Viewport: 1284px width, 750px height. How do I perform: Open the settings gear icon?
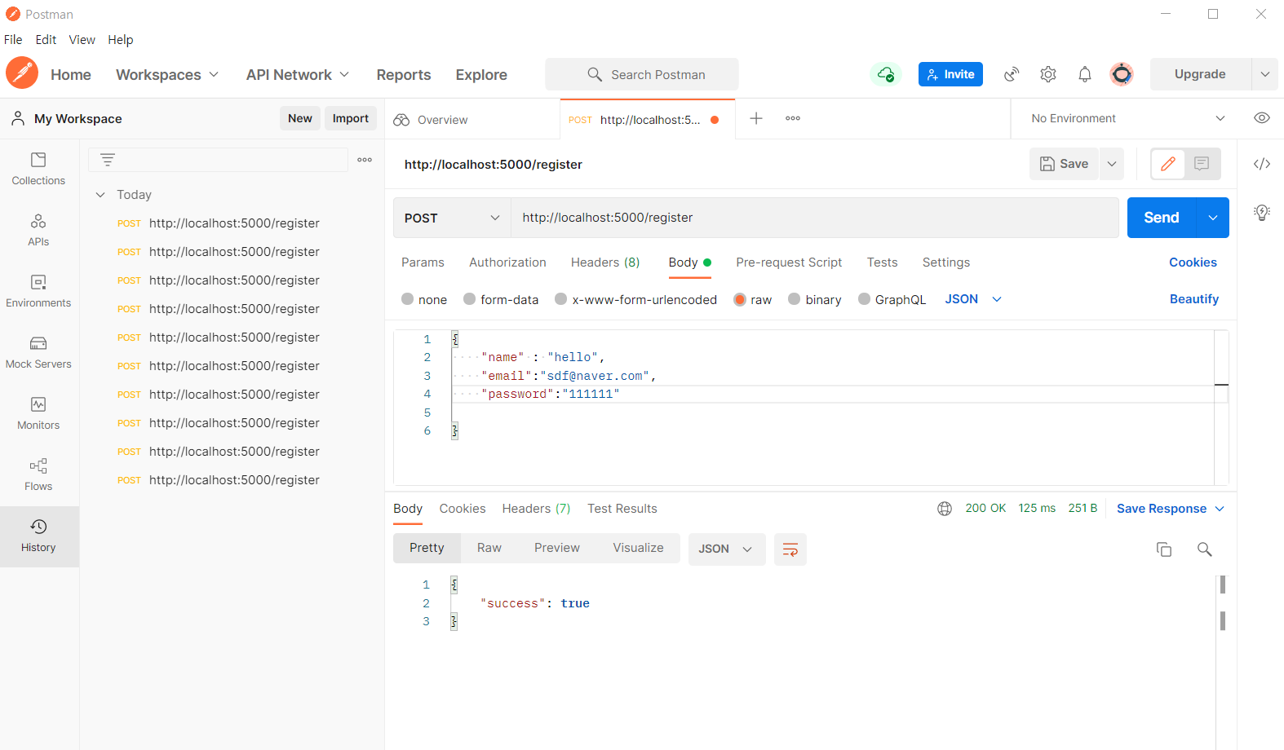(x=1048, y=74)
